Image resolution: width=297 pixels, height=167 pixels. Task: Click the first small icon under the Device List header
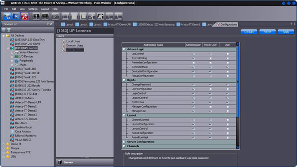tap(4, 30)
